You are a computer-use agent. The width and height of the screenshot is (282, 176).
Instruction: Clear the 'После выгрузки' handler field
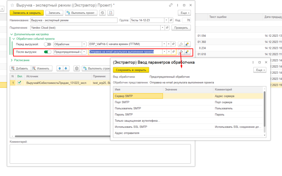(x=168, y=52)
